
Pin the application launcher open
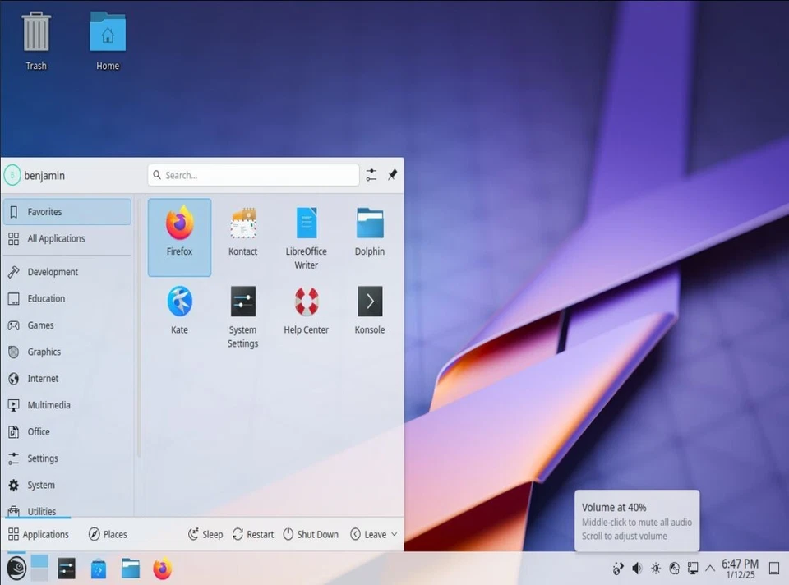tap(392, 175)
